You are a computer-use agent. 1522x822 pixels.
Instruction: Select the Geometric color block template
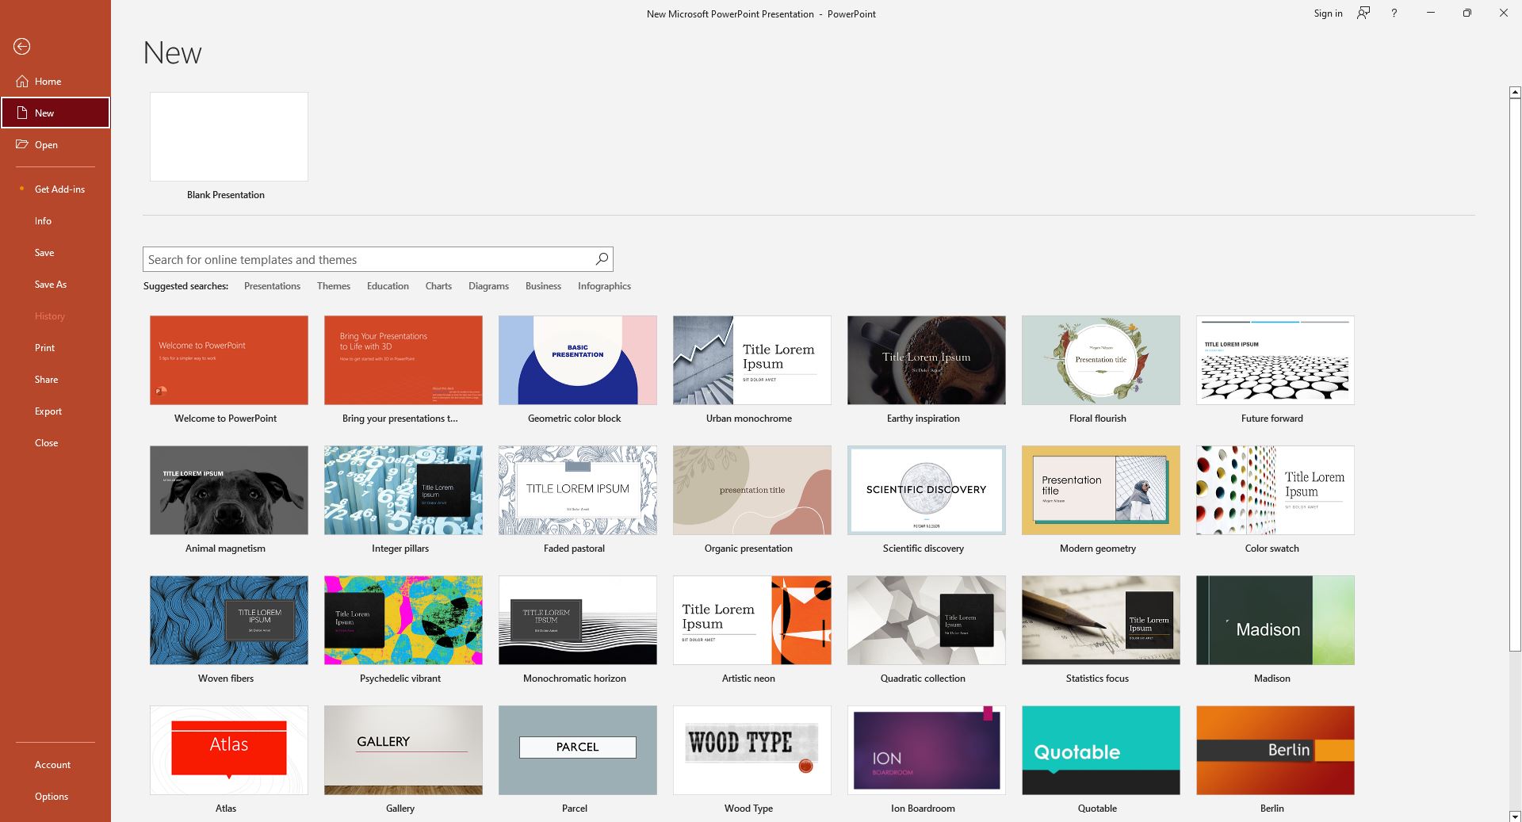578,360
